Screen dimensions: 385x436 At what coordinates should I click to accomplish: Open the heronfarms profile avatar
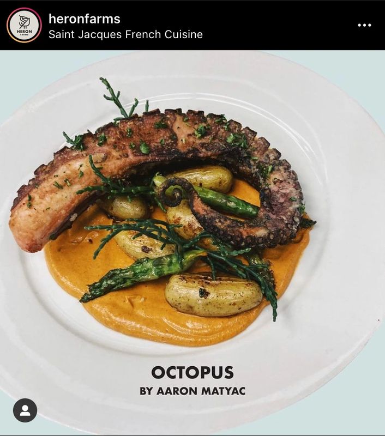[24, 25]
